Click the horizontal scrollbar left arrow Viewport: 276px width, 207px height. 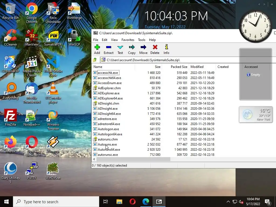click(94, 159)
